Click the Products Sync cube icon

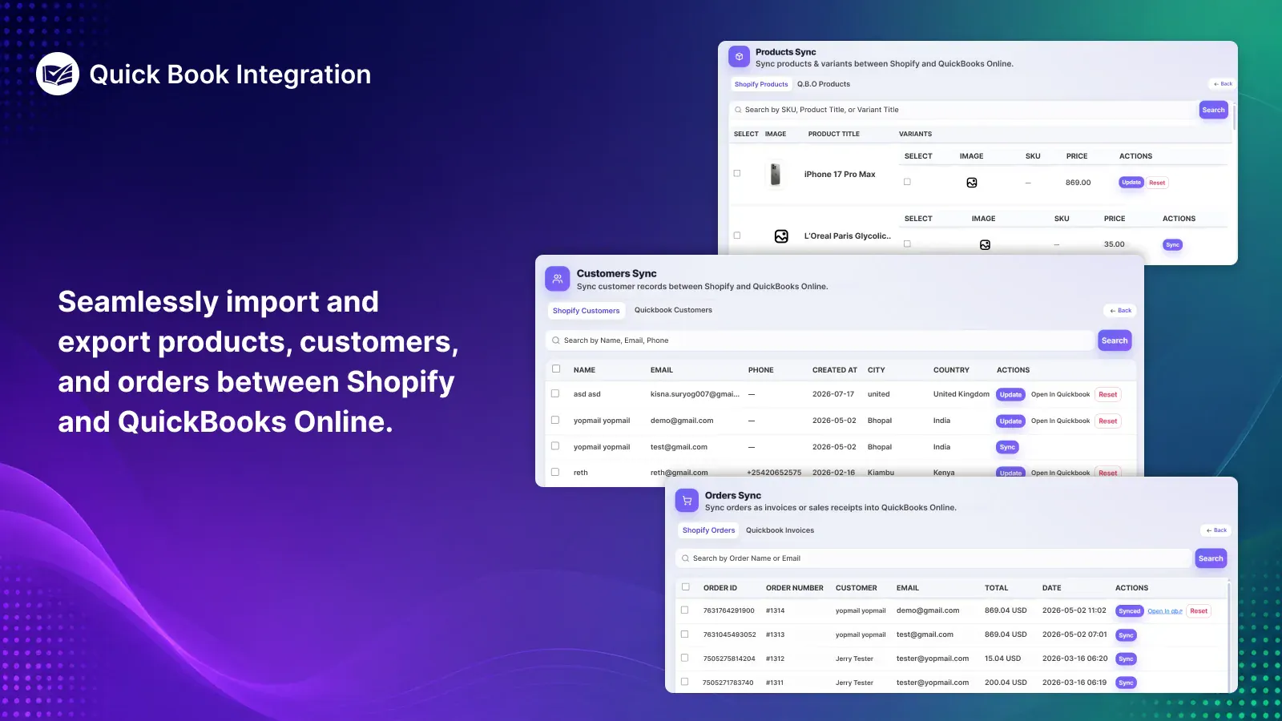click(740, 57)
